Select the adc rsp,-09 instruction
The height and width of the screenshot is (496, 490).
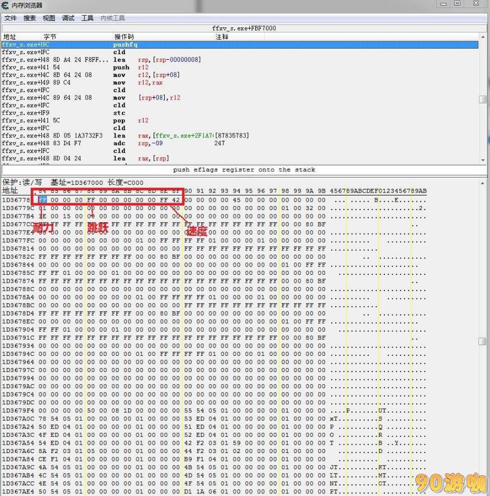click(240, 144)
